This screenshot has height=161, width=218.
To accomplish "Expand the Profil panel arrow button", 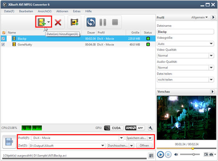I will coord(213,17).
